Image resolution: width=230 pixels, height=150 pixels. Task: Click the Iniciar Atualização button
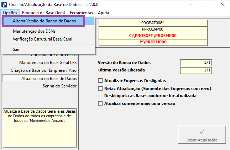tap(202, 134)
